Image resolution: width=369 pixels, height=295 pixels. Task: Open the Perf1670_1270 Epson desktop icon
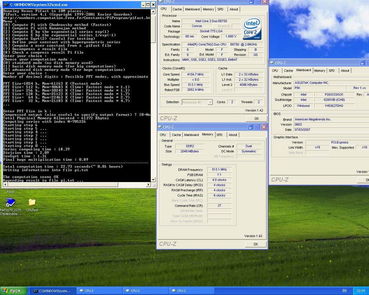pyautogui.click(x=10, y=202)
